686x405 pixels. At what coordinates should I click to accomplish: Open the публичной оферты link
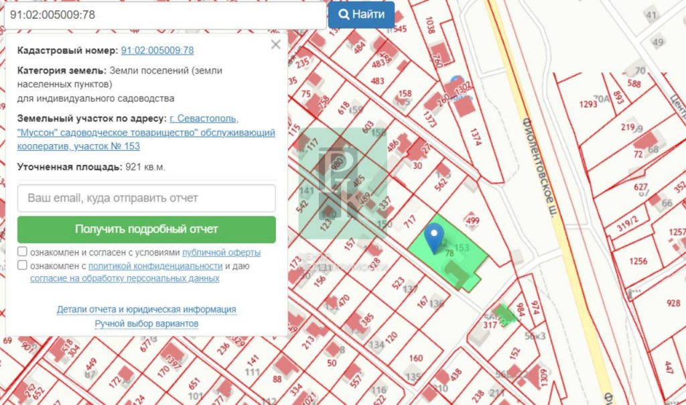pyautogui.click(x=221, y=253)
